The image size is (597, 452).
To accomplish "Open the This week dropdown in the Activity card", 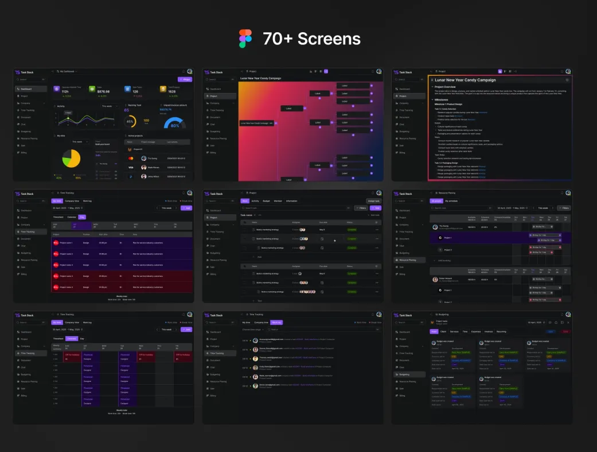I will (108, 106).
